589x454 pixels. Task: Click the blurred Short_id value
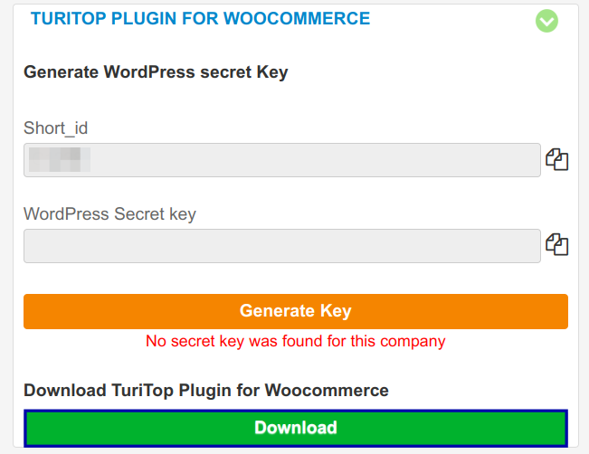pyautogui.click(x=60, y=159)
